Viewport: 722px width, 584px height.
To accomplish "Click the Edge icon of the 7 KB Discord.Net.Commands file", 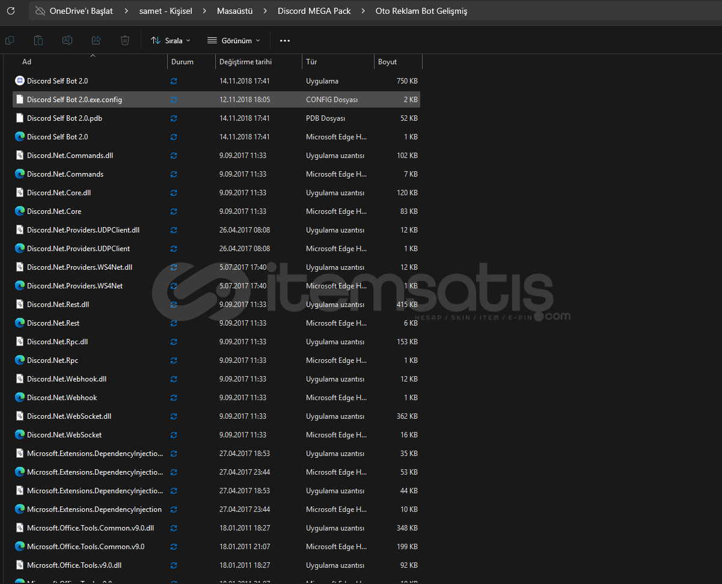I will click(x=20, y=174).
